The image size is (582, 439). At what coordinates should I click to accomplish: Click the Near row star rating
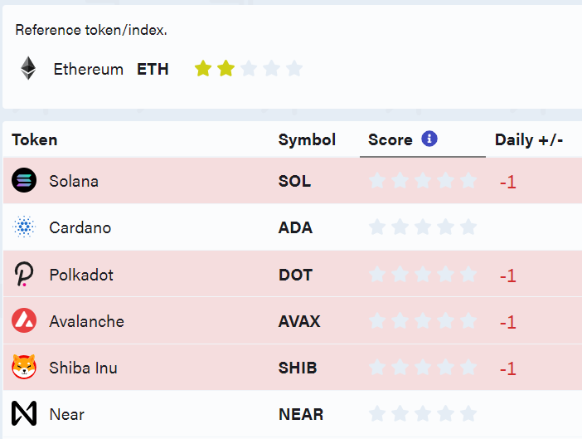[423, 413]
